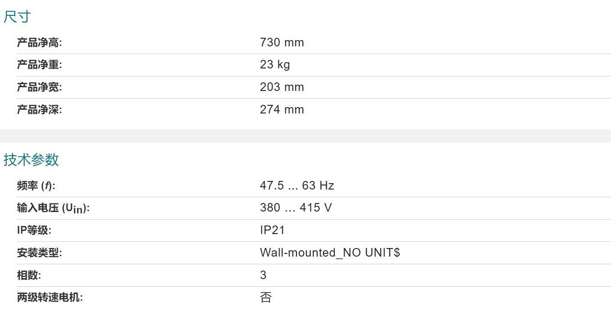Click the 否 value for 两级转速电机

click(266, 298)
